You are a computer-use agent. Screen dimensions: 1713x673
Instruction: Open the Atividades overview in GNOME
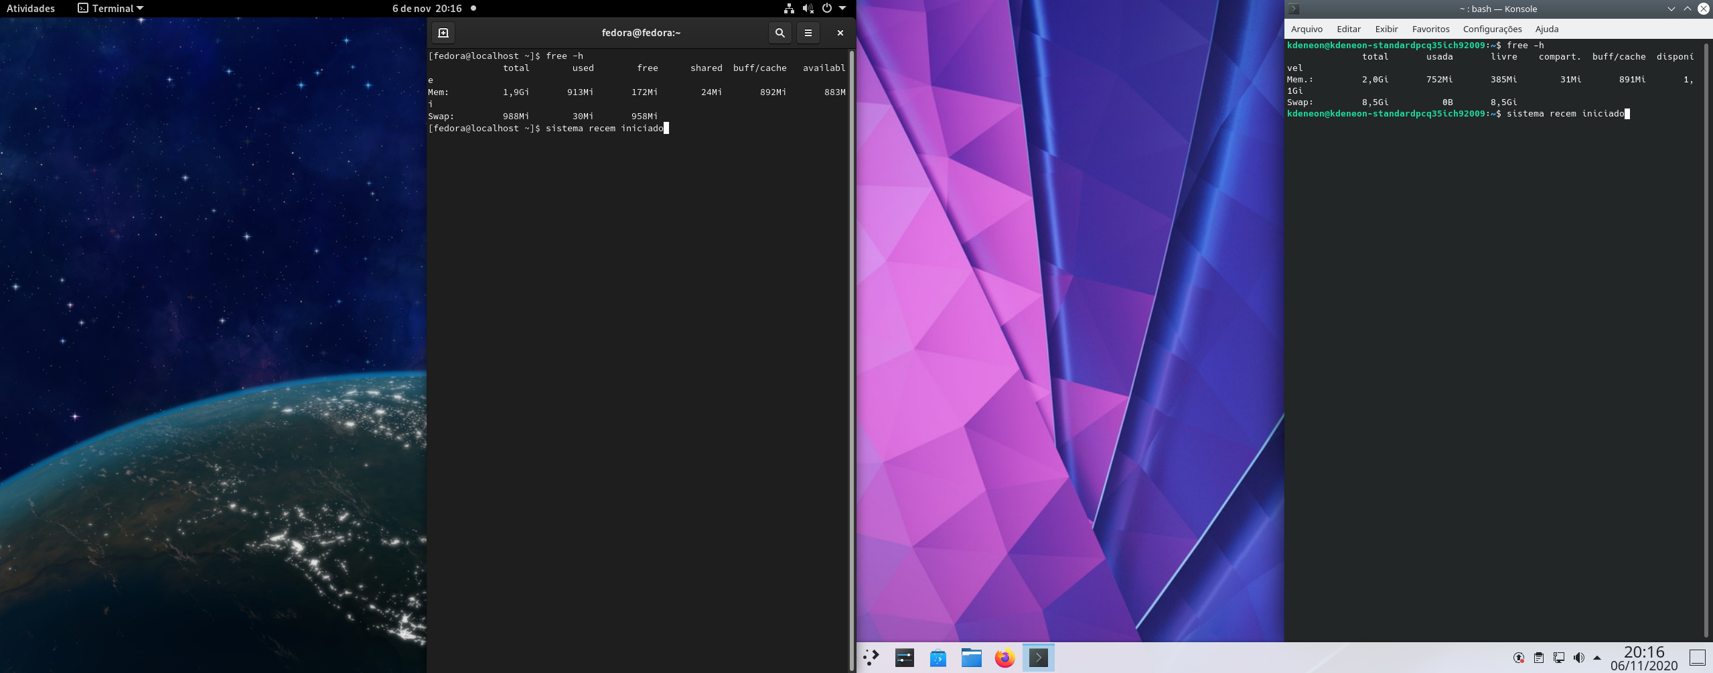[31, 9]
